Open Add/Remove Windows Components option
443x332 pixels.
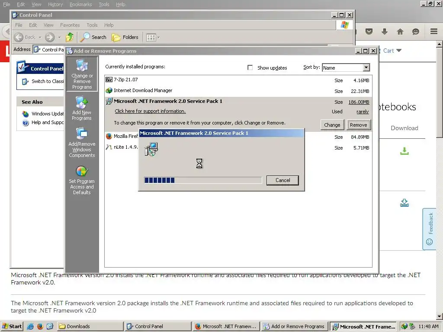tap(82, 143)
